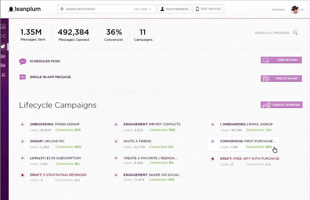The height and width of the screenshot is (200, 310).
Task: Click "Conversion: 74%" text
Action: (162, 130)
